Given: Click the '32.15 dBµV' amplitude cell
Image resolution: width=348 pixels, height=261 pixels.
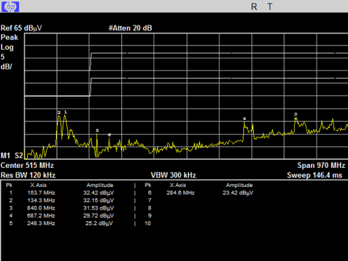Looking at the screenshot, I should [x=99, y=200].
